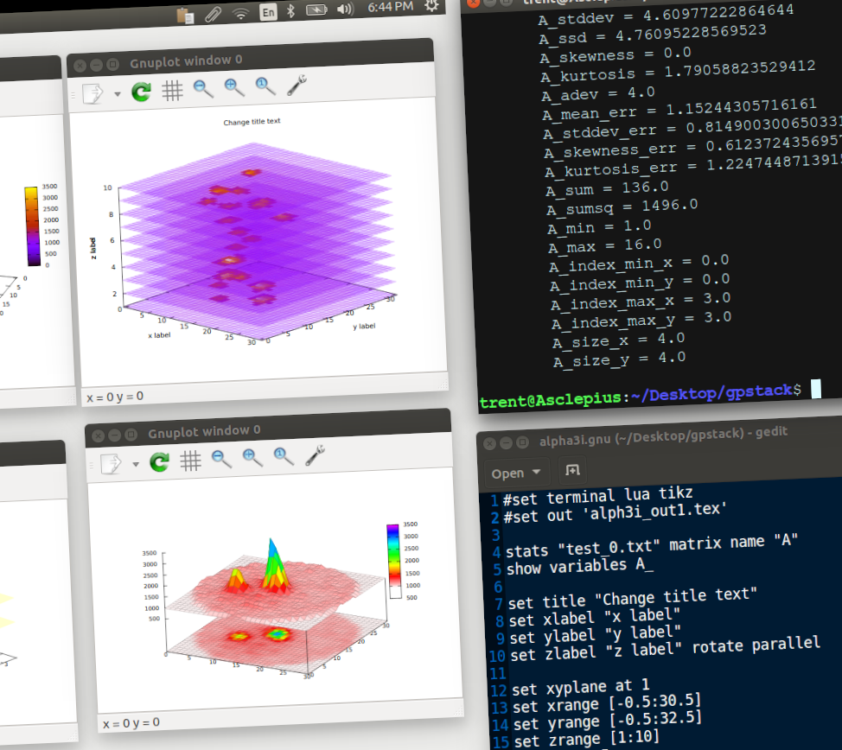Open the En keyboard layout menu
The height and width of the screenshot is (750, 842).
click(268, 12)
